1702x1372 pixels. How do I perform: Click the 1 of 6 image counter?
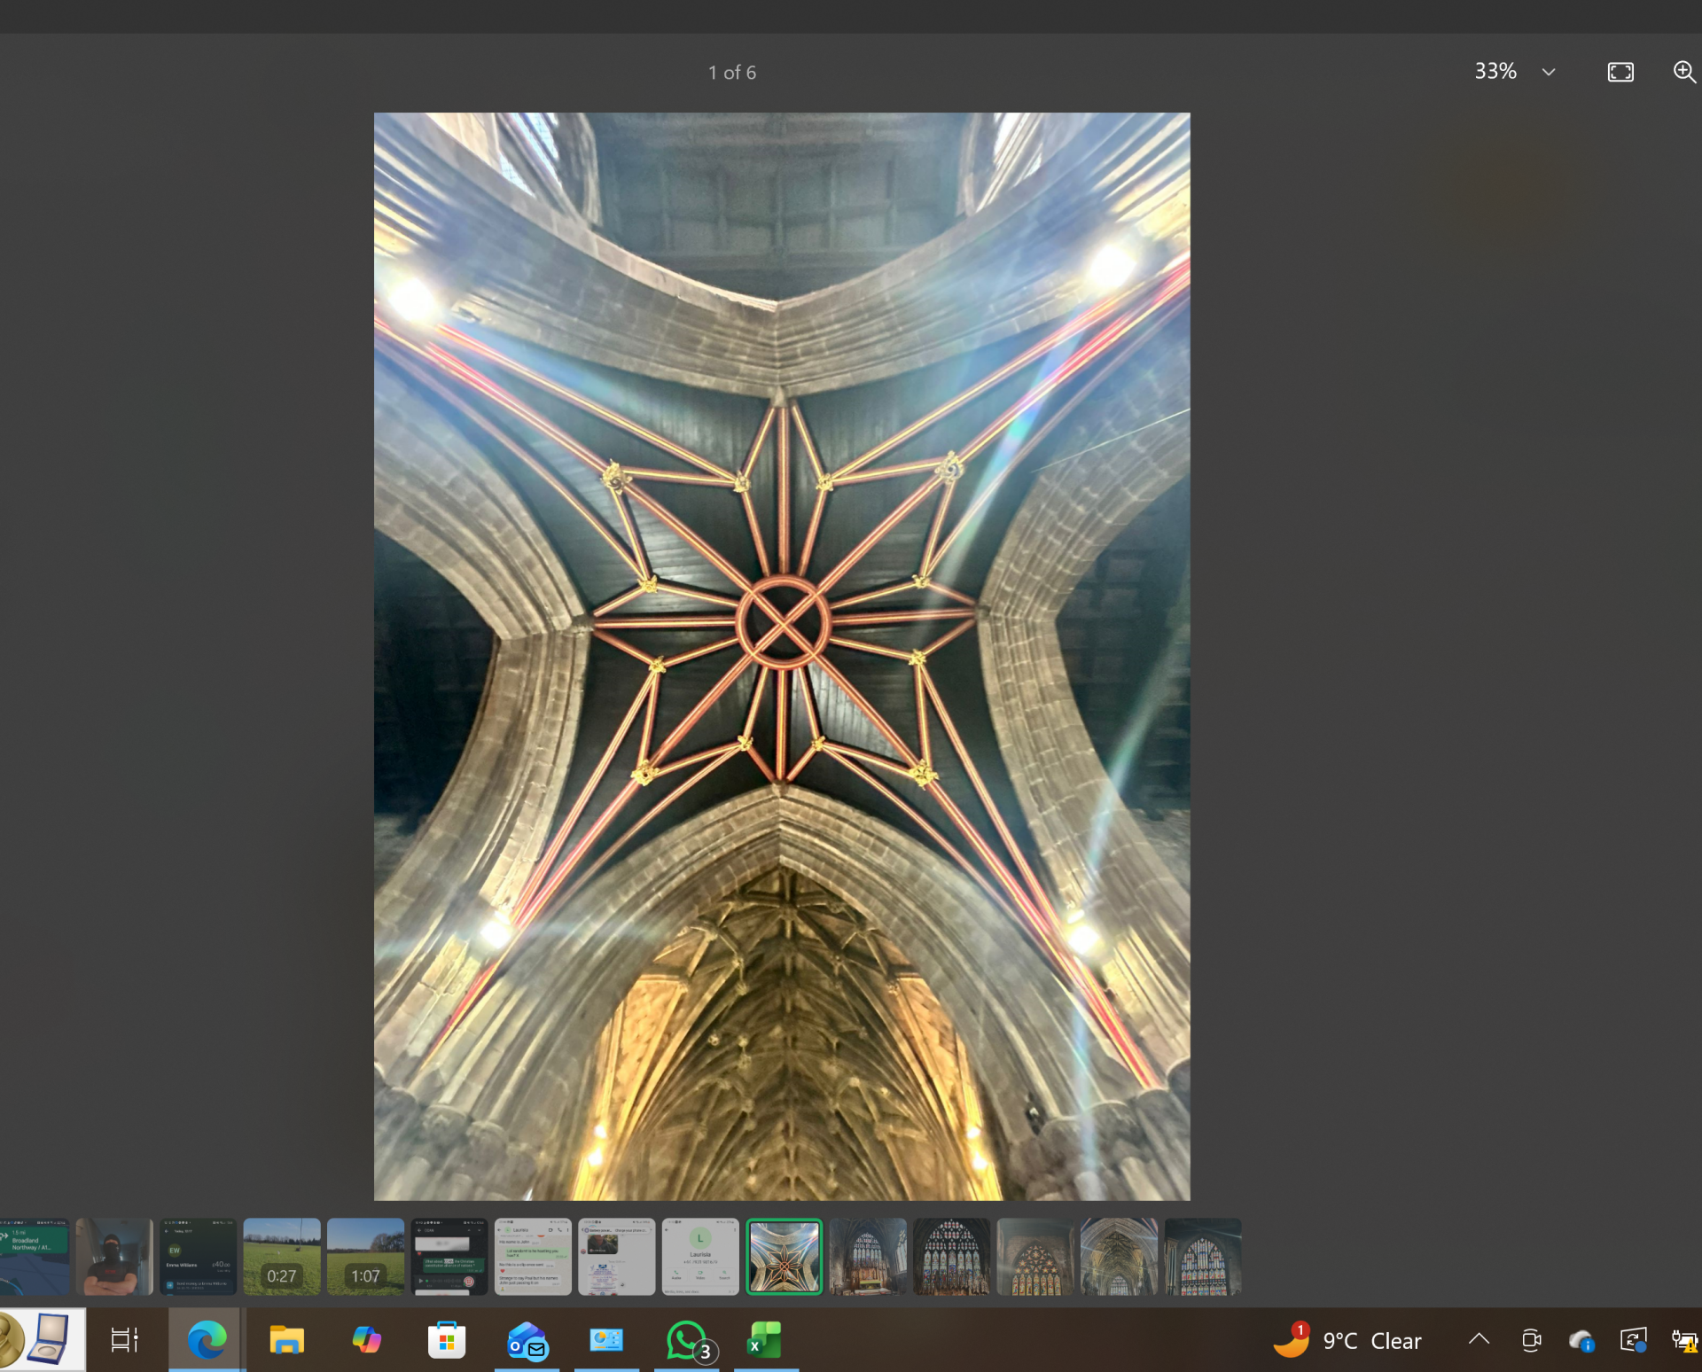point(731,73)
